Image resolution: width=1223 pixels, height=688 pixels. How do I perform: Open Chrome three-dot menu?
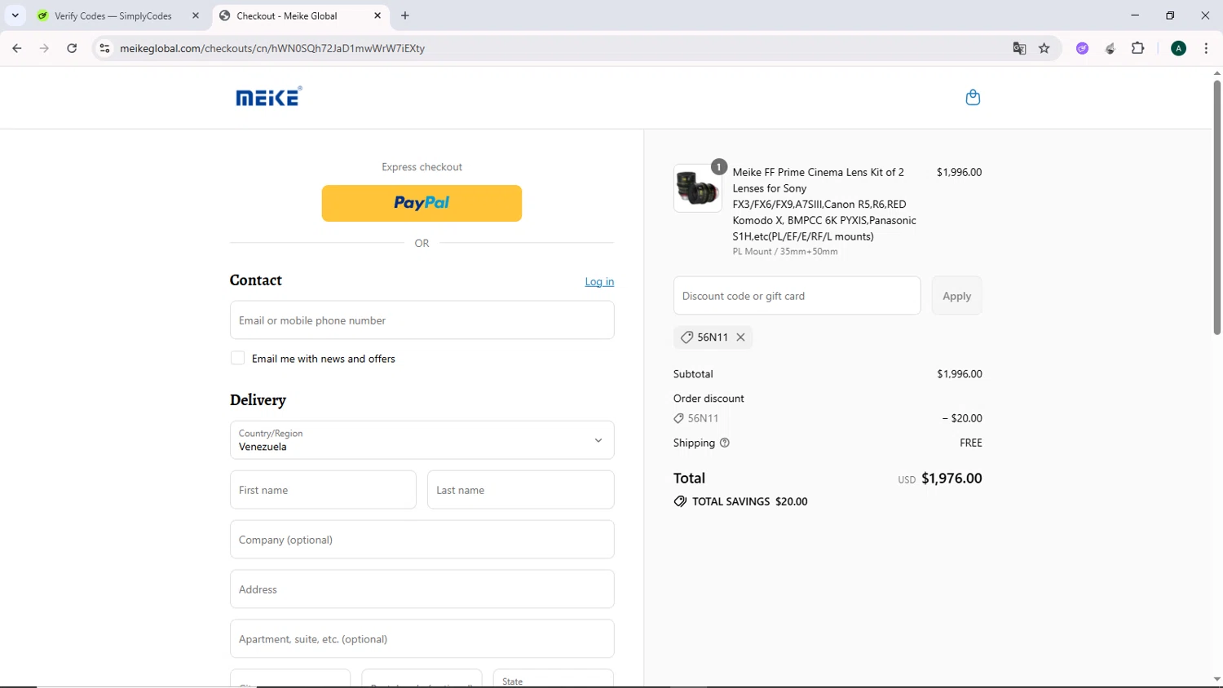tap(1206, 48)
